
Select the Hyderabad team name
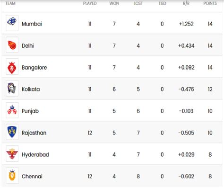coord(35,155)
